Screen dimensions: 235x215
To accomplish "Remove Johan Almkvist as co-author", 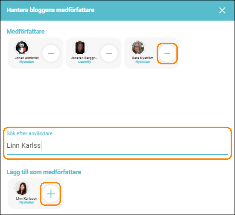I will click(51, 53).
